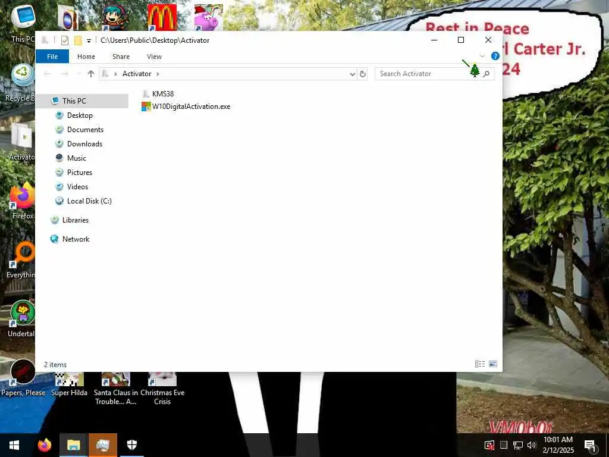Select the Undertale desktop shortcut
The image size is (609, 457).
(22, 319)
